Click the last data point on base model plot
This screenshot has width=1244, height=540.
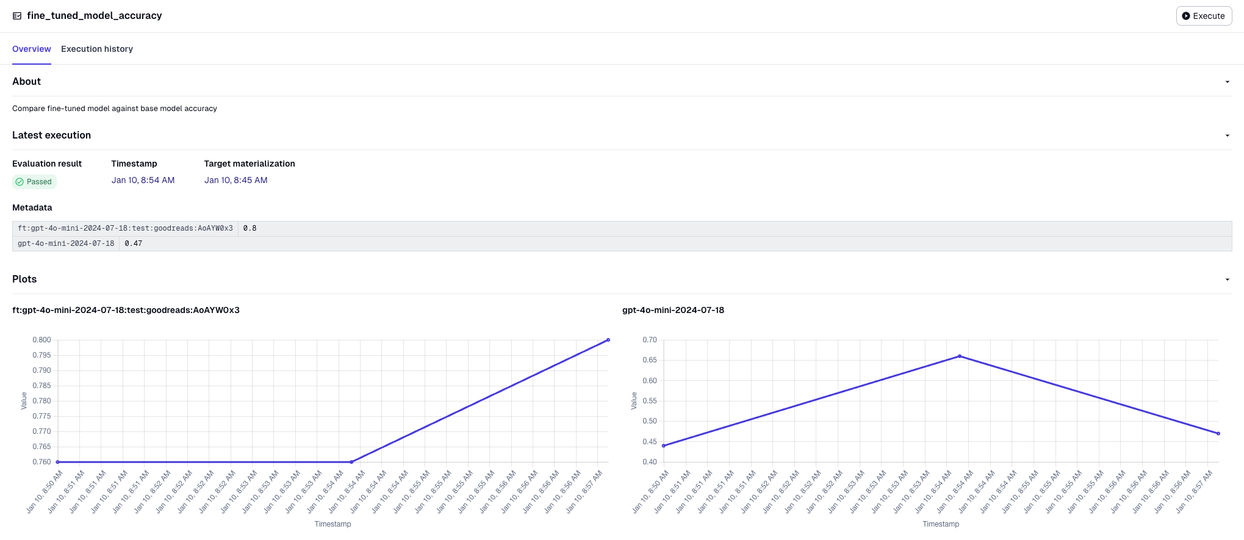click(1218, 433)
